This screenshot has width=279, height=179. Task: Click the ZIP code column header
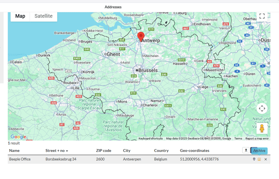coord(103,150)
